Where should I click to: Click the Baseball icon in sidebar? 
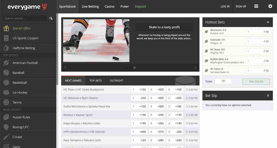6,73
